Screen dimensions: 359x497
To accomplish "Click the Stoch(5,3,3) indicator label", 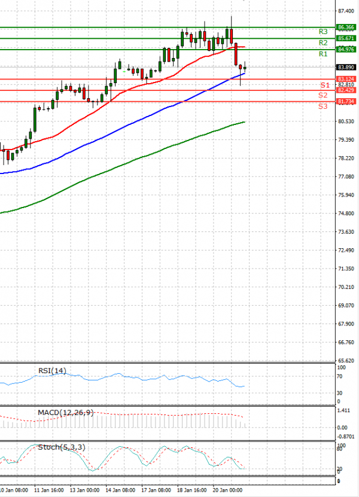I will [x=62, y=447].
